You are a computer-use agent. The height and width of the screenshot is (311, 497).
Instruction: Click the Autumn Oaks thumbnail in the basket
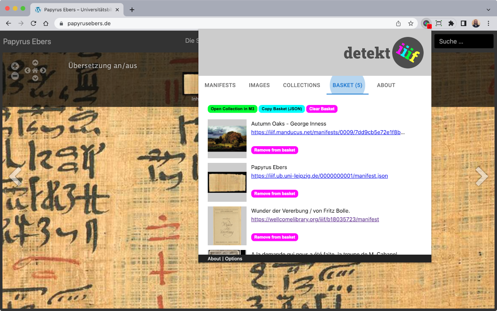pyautogui.click(x=227, y=139)
